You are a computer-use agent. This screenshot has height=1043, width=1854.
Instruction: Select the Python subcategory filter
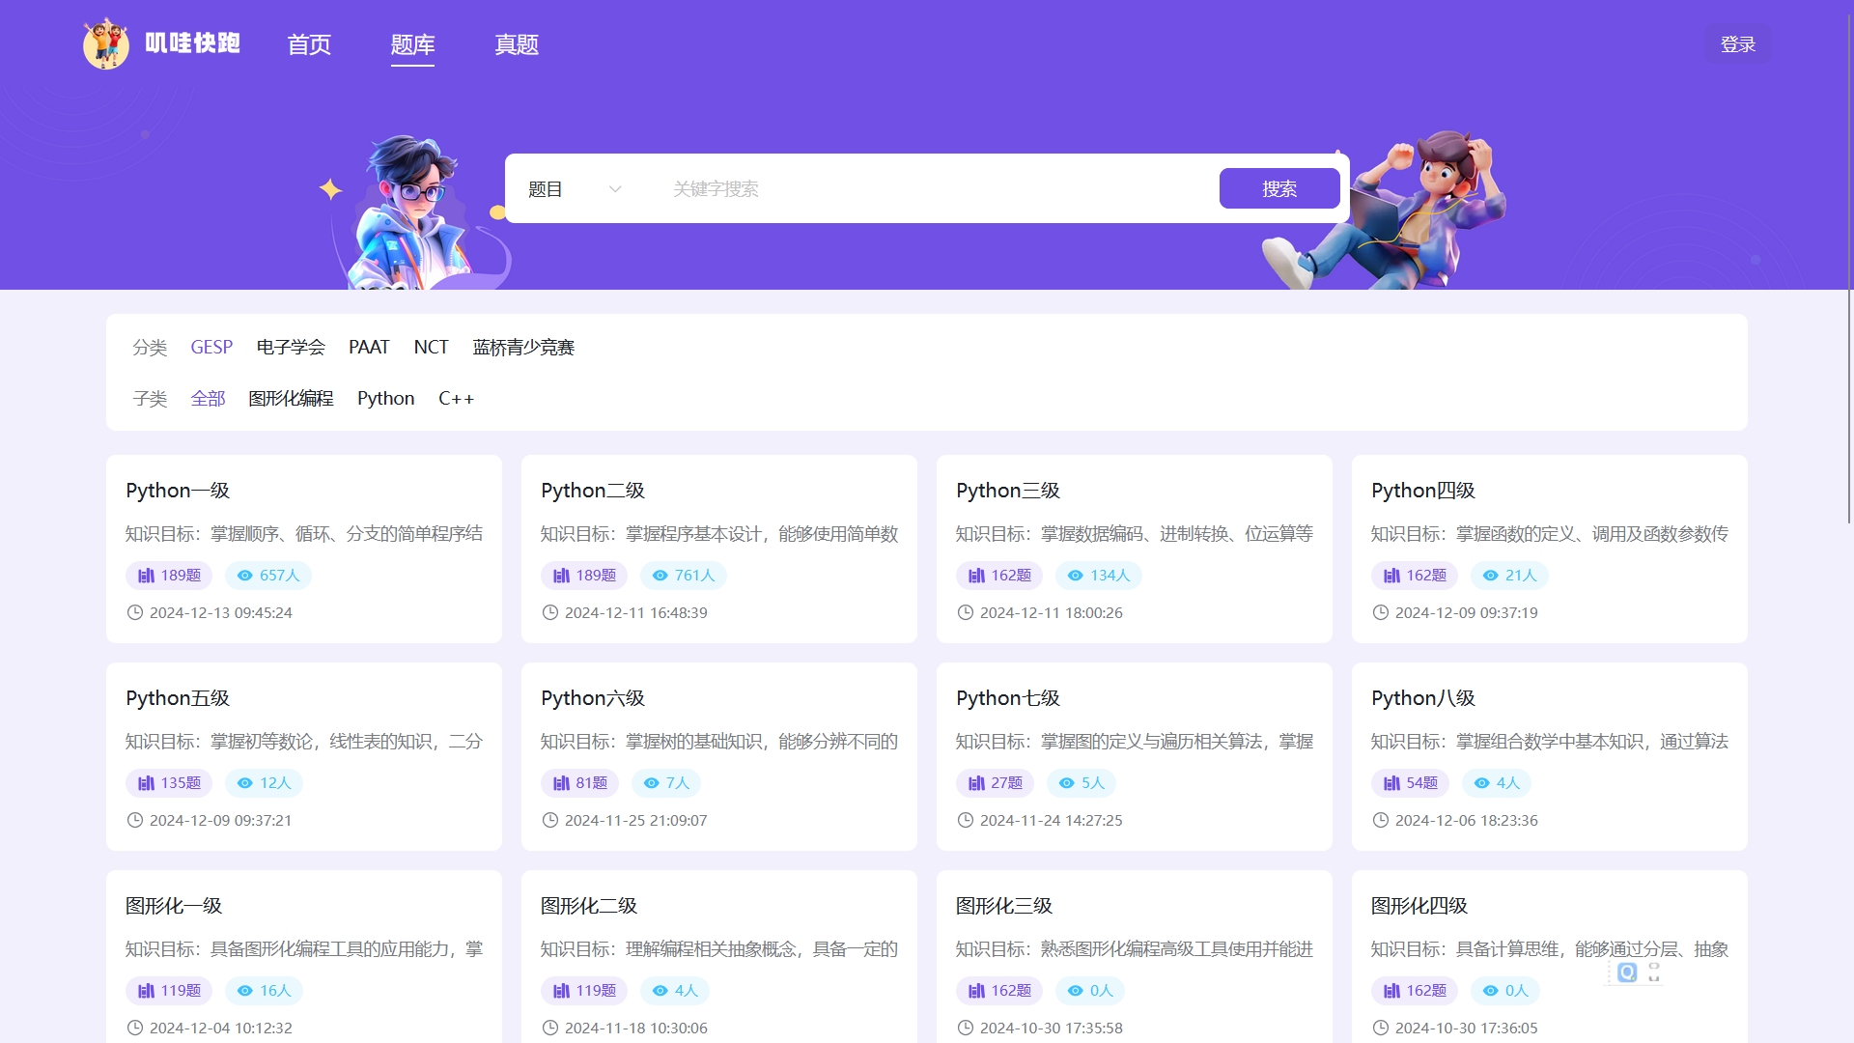[x=385, y=398]
